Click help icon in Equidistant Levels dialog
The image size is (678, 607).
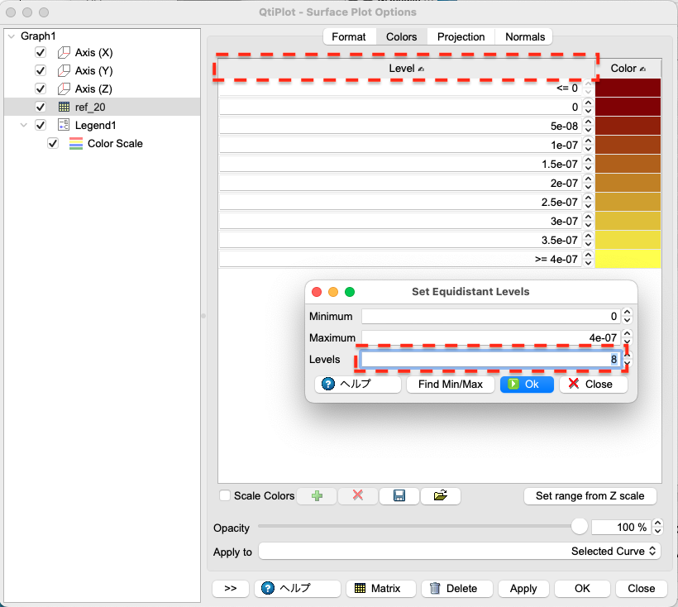327,384
